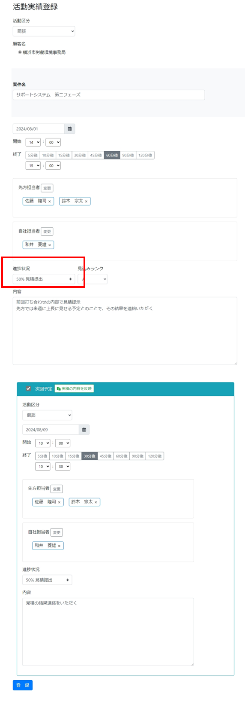The height and width of the screenshot is (703, 245).
Task: Remove 佐藤 隆司 tag in upper 先方担当者
Action: 50,202
